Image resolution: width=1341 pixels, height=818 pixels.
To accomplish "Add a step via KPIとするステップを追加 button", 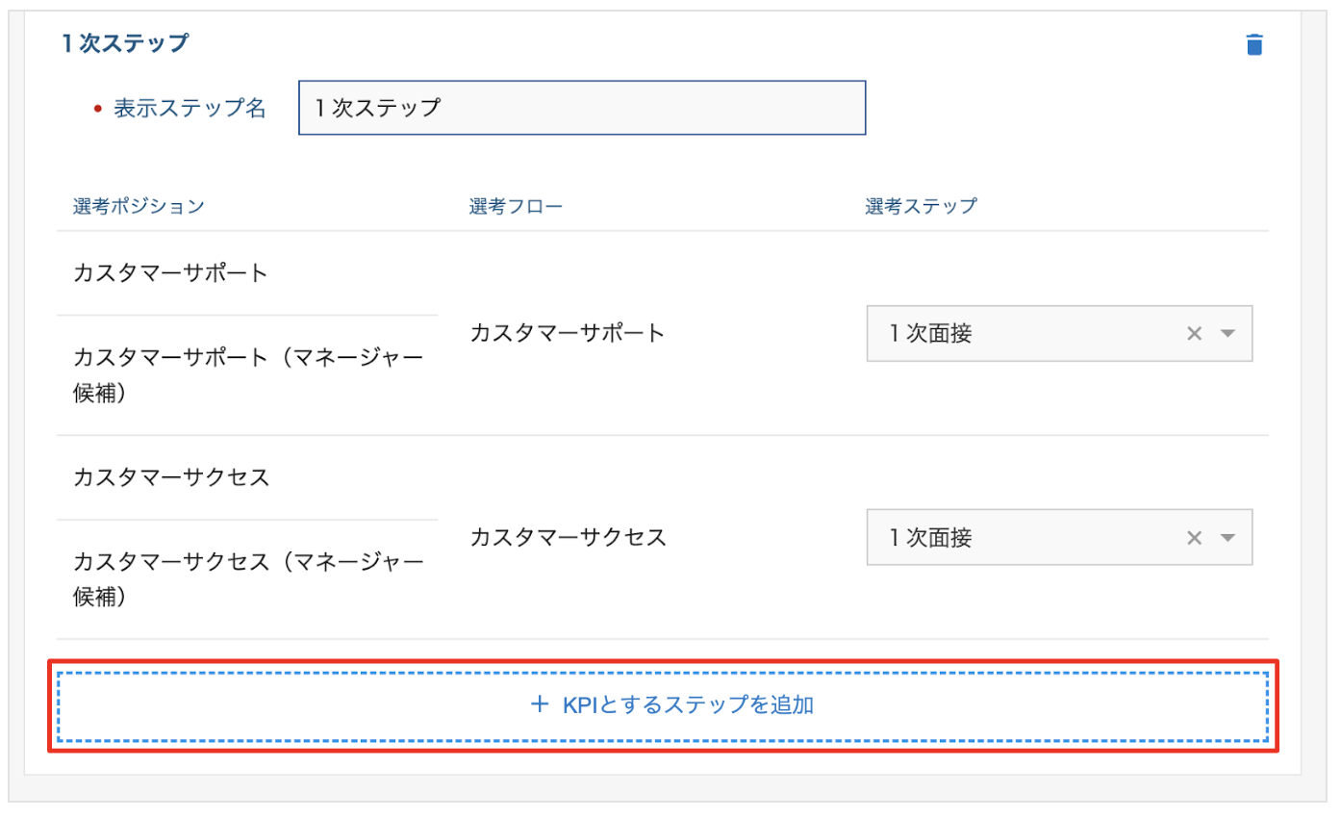I will (663, 706).
